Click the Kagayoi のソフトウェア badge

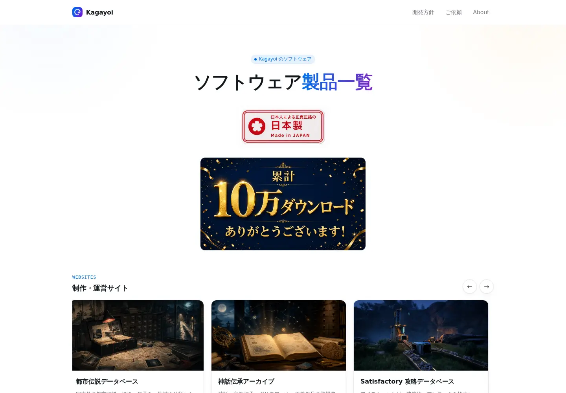pos(283,59)
